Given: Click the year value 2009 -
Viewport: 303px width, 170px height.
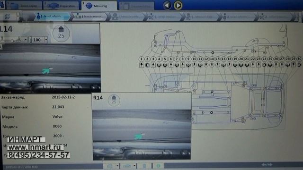Looking at the screenshot, I should (x=58, y=136).
